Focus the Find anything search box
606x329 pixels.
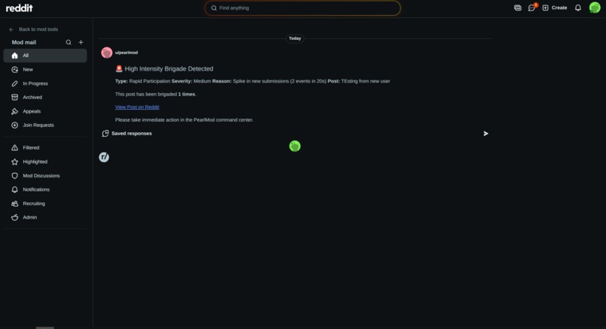pos(302,8)
